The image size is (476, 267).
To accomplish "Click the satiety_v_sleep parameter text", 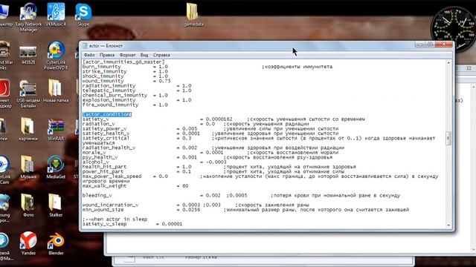I will pyautogui.click(x=105, y=224).
